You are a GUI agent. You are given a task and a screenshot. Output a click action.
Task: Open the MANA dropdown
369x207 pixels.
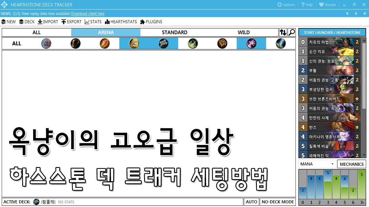[317, 164]
